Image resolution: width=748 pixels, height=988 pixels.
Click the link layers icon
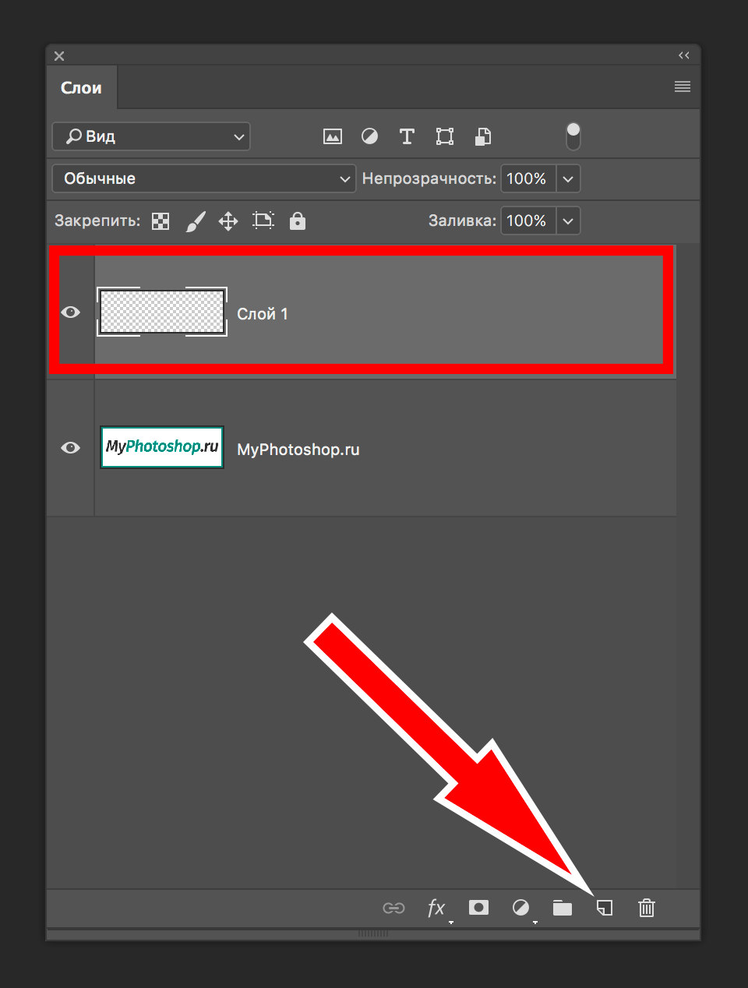coord(393,908)
